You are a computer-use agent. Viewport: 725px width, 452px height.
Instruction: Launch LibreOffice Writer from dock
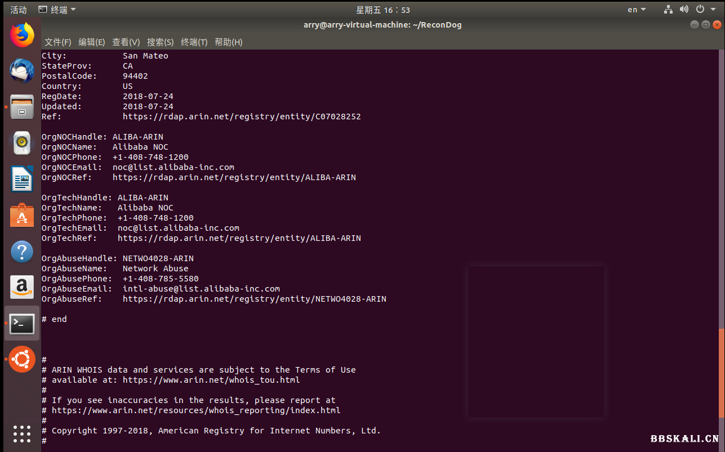coord(22,179)
